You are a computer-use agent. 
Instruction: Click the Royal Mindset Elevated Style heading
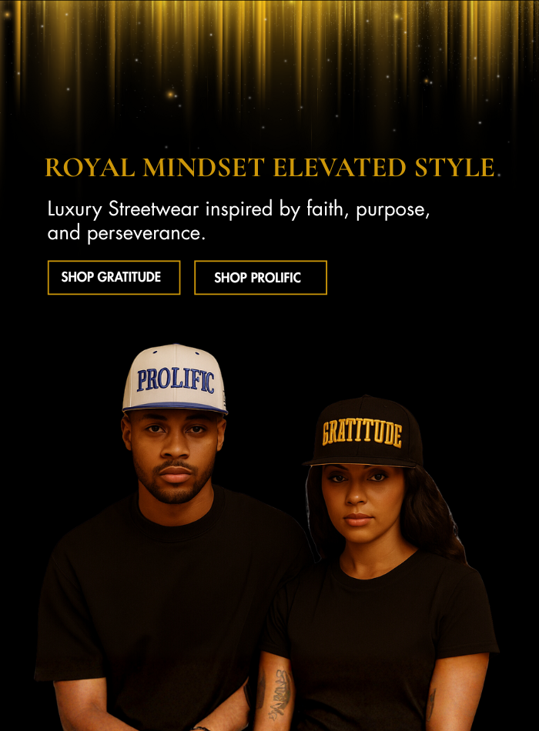(269, 168)
